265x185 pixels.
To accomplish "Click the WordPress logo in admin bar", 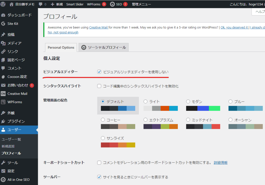I will [x=3, y=4].
